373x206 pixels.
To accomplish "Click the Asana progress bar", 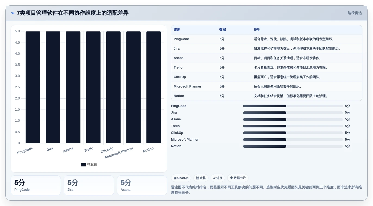I will pos(293,120).
